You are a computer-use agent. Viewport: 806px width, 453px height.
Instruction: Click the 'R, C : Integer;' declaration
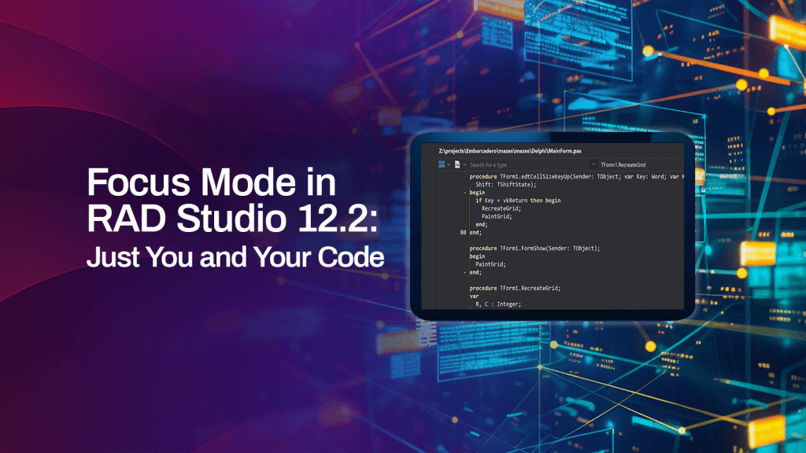(498, 304)
